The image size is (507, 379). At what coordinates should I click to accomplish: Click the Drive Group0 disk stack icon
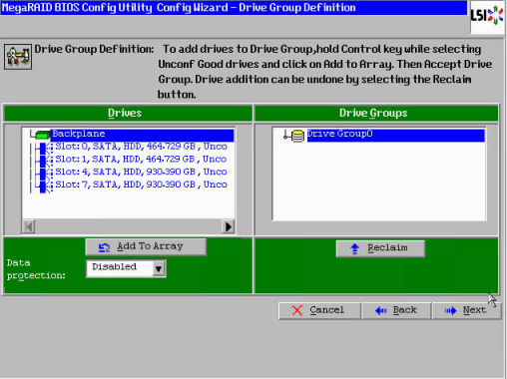click(x=297, y=136)
